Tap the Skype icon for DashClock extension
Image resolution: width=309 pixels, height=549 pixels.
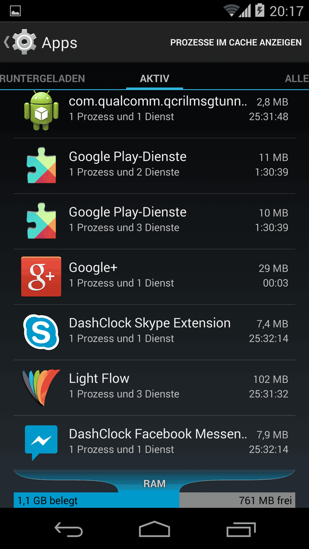pos(41,332)
